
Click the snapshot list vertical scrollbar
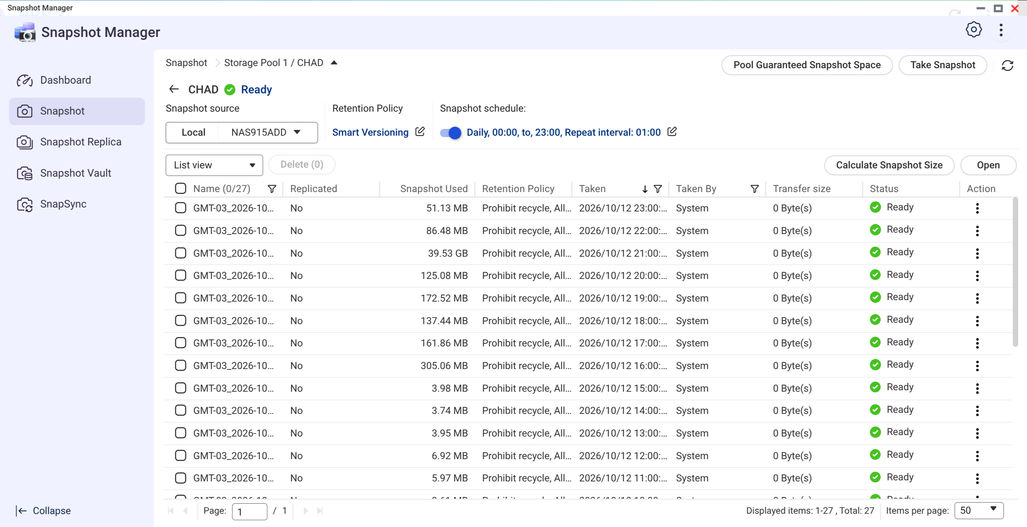pos(1016,272)
